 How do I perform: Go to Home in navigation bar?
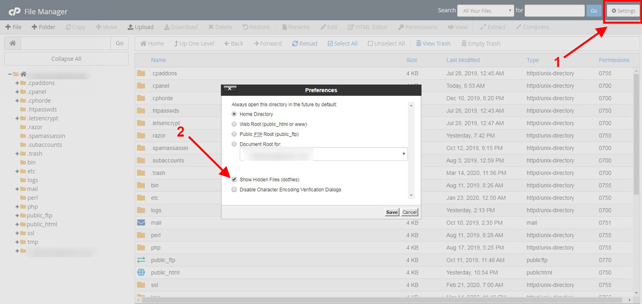(152, 44)
